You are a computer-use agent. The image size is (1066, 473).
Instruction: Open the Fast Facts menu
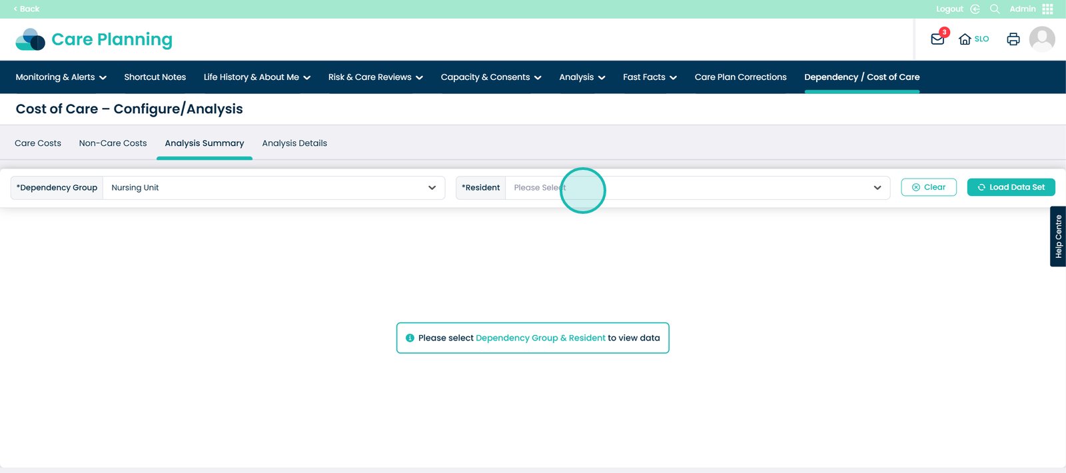point(650,77)
